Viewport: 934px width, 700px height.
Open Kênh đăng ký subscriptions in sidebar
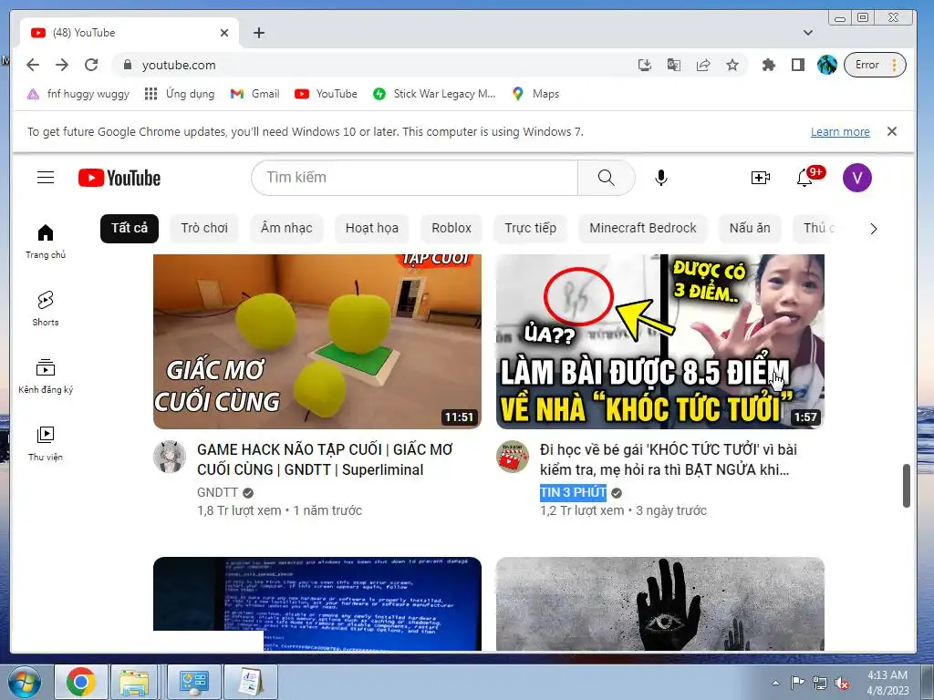tap(46, 376)
